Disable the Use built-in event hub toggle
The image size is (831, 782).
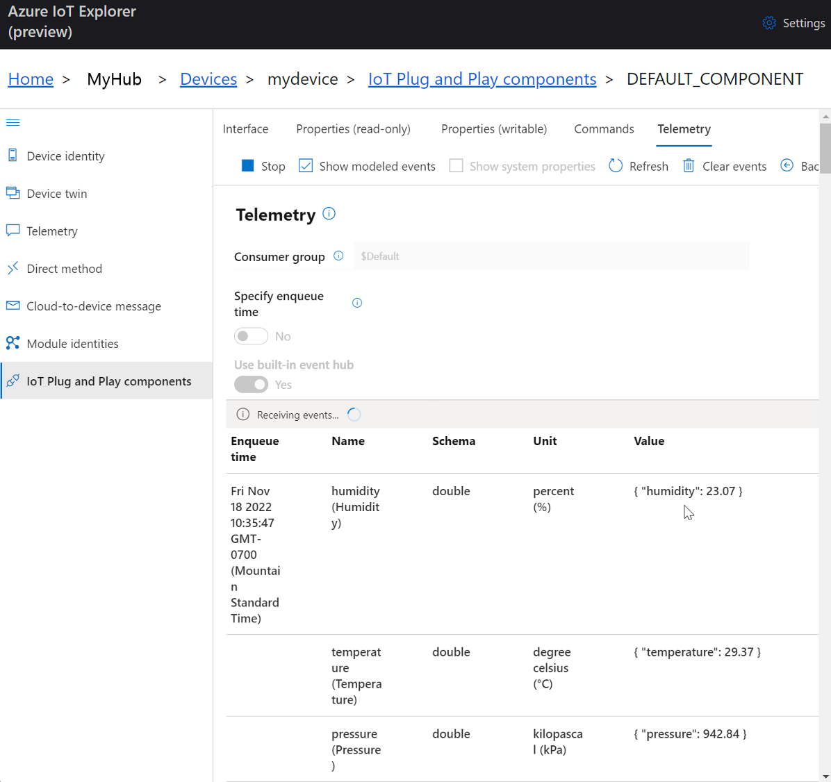tap(251, 384)
